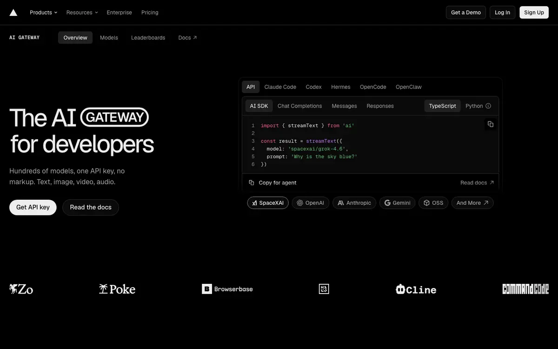Click the Read the docs button

91,208
